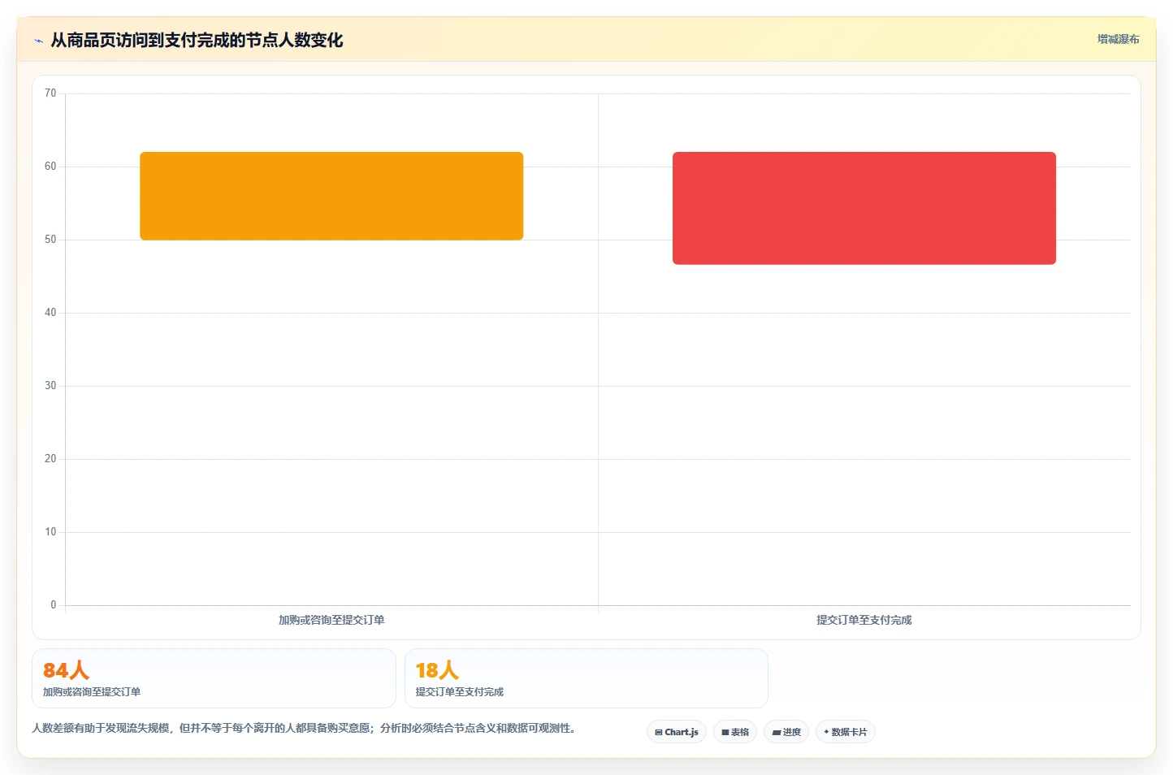The height and width of the screenshot is (775, 1173).
Task: Click the y-axis value 20
Action: click(x=50, y=459)
